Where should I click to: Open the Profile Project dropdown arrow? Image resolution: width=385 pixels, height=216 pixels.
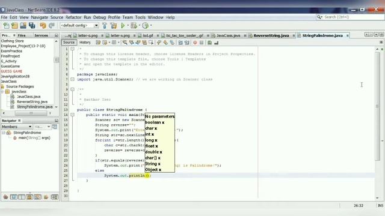(151, 25)
